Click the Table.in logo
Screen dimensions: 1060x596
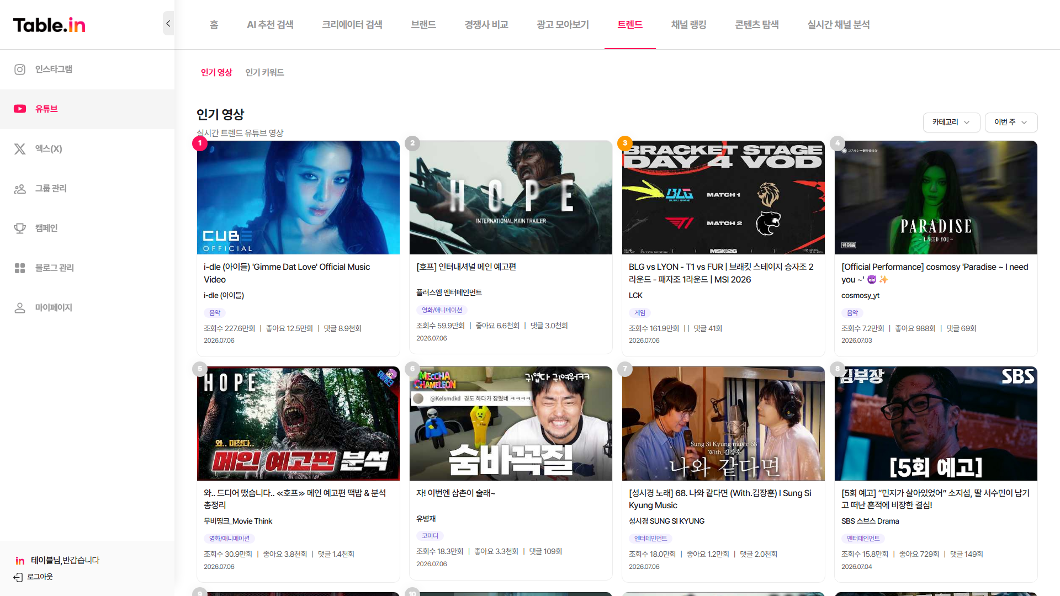[49, 25]
